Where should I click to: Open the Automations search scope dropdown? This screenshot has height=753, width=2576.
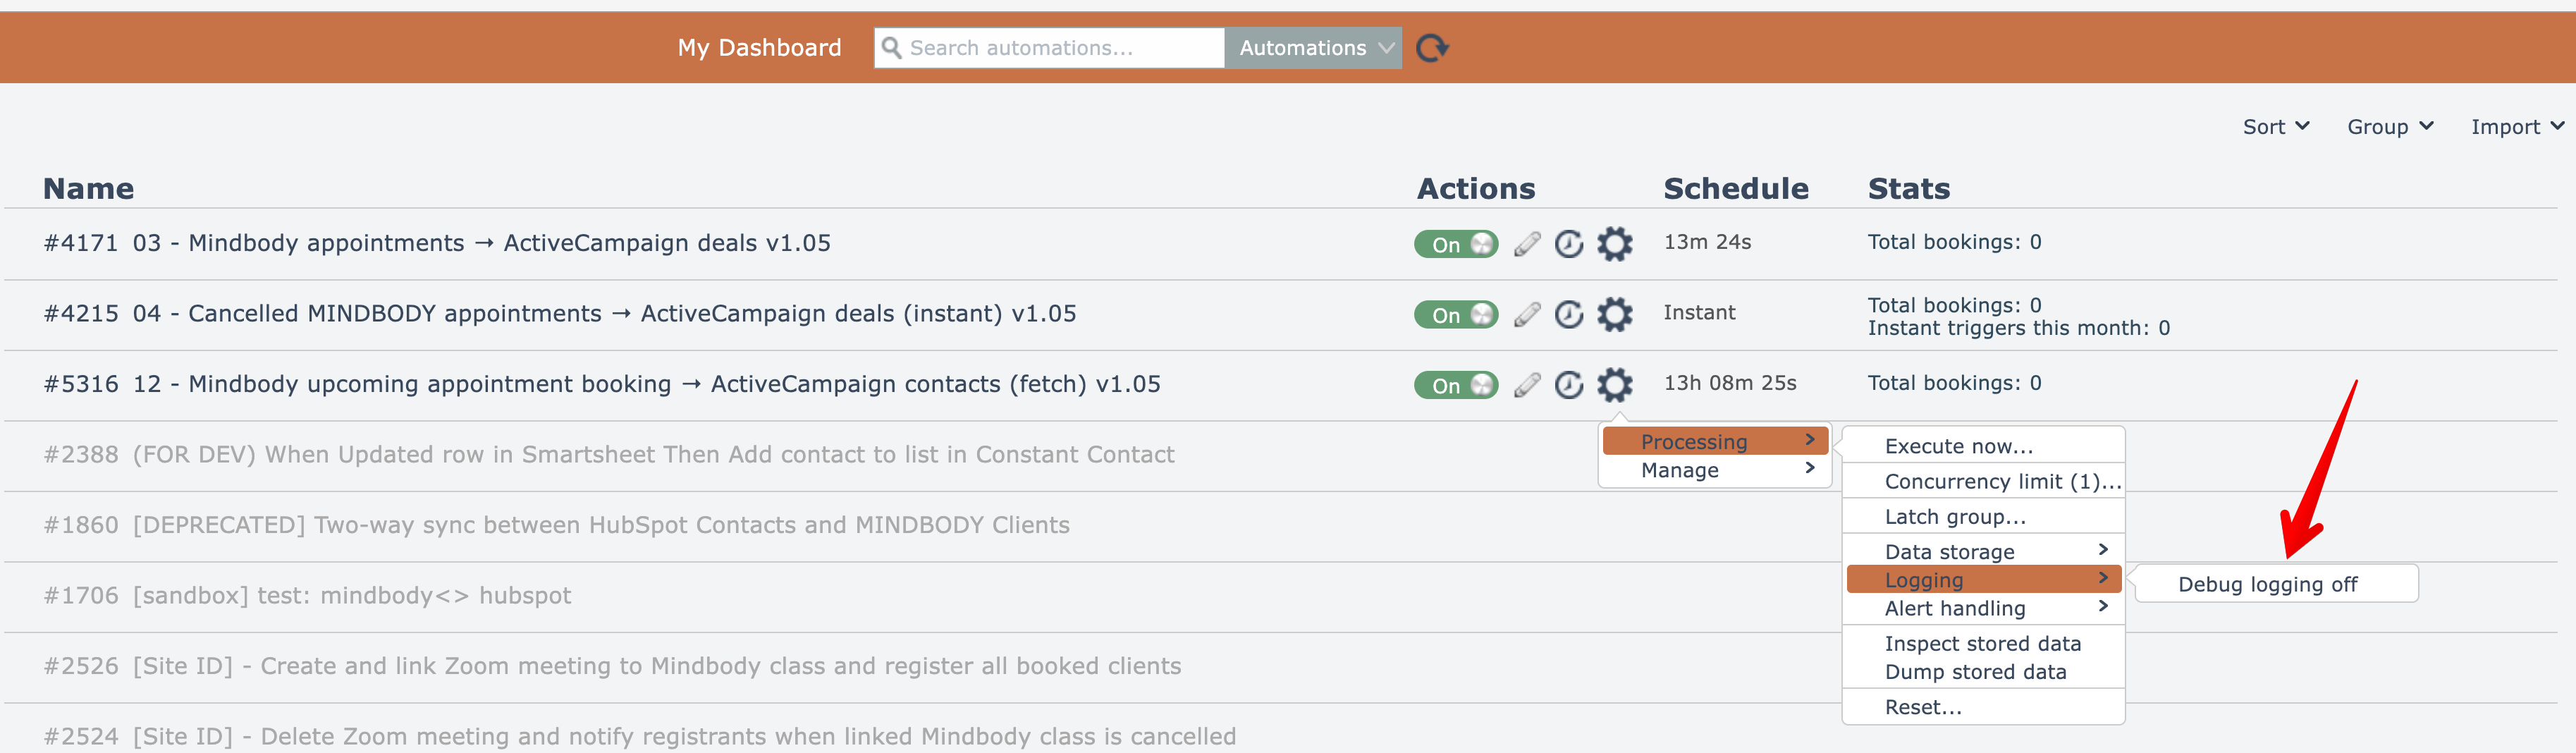(x=1313, y=48)
